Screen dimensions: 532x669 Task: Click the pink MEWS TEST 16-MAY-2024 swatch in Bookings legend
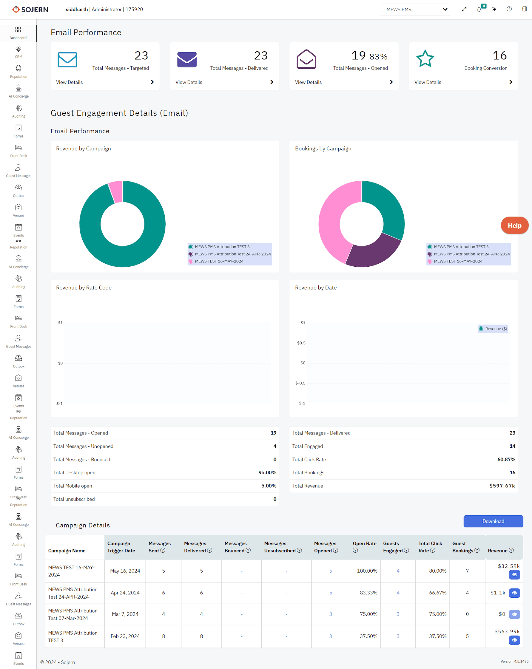click(x=430, y=261)
